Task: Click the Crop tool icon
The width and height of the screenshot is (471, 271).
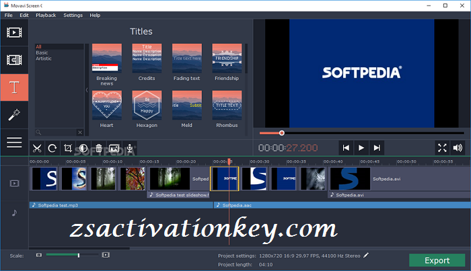Action: click(68, 148)
